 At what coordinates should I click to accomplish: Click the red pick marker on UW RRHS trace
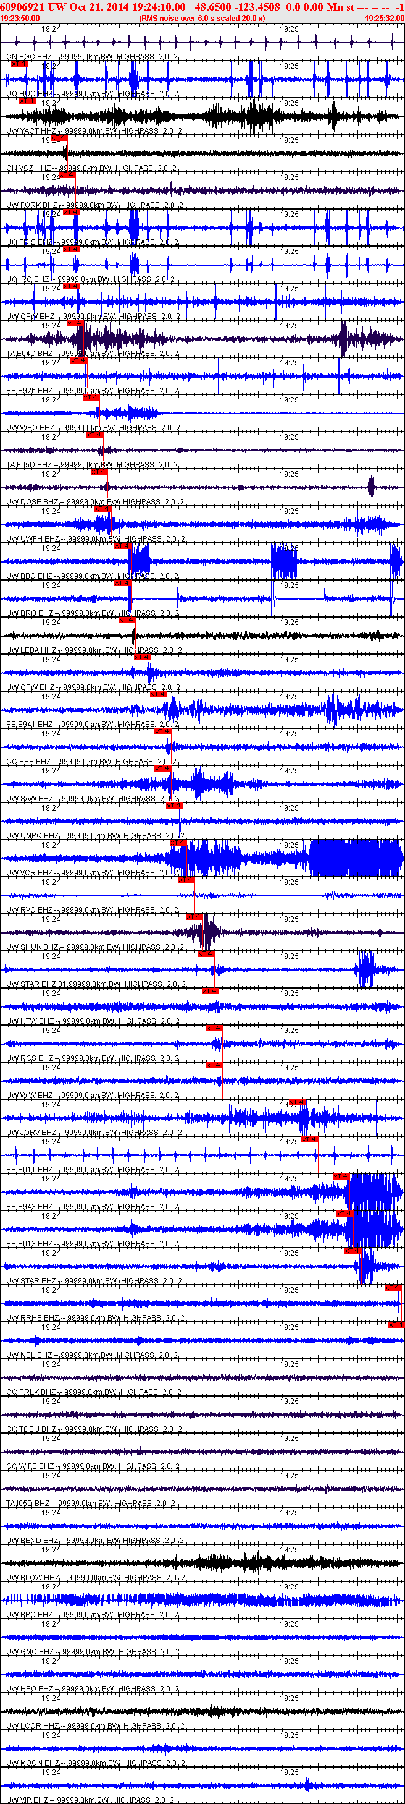coord(393,1288)
